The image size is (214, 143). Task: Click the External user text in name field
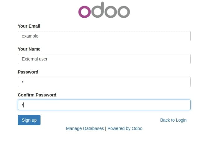pyautogui.click(x=35, y=59)
